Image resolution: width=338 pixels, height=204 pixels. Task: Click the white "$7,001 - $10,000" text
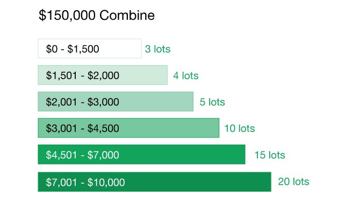[85, 182]
